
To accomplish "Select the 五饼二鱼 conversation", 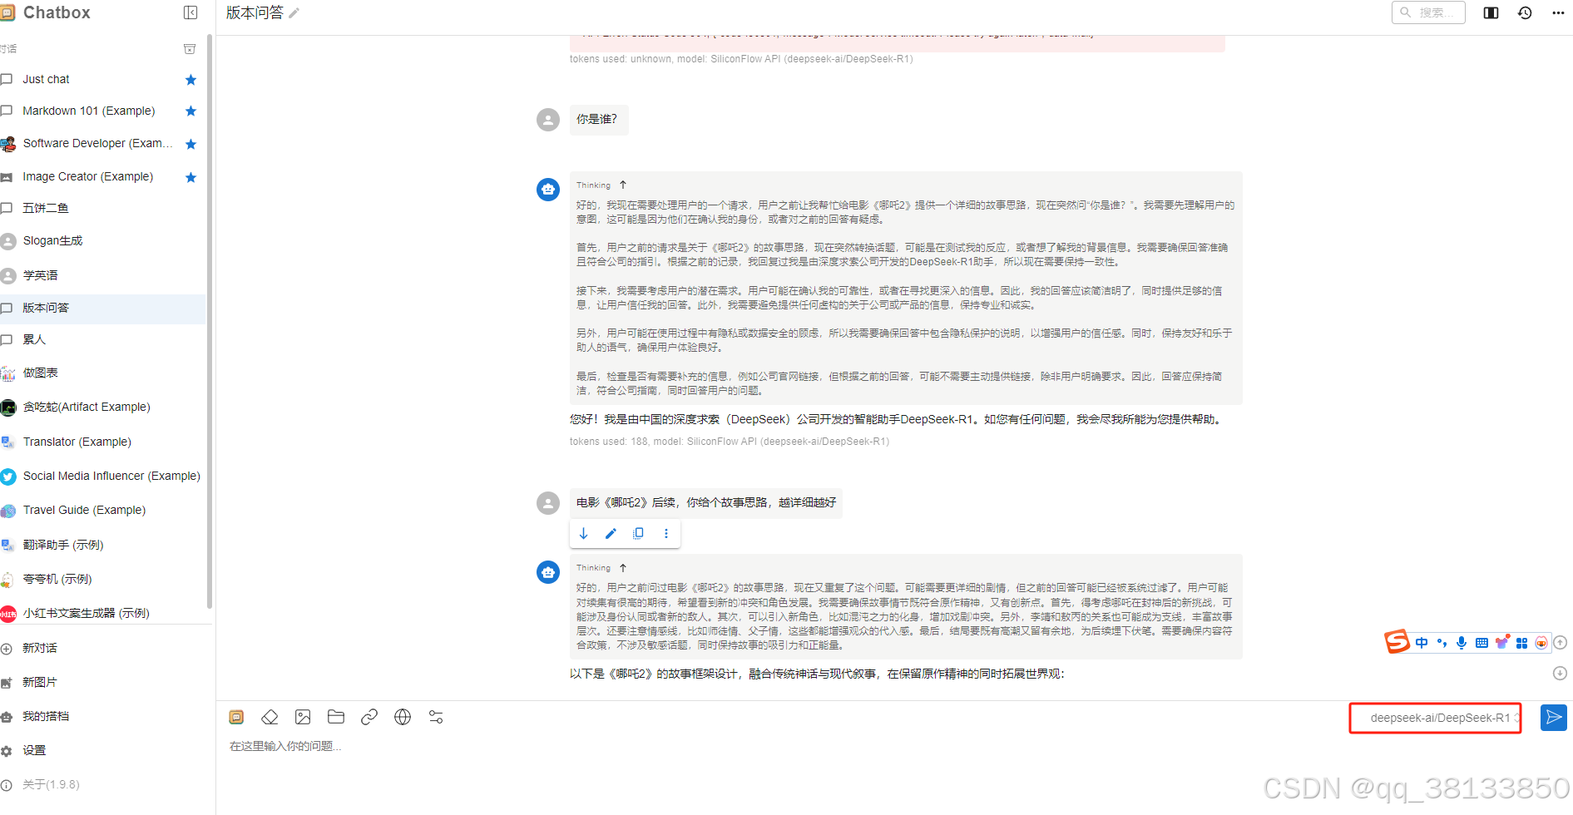I will point(102,208).
